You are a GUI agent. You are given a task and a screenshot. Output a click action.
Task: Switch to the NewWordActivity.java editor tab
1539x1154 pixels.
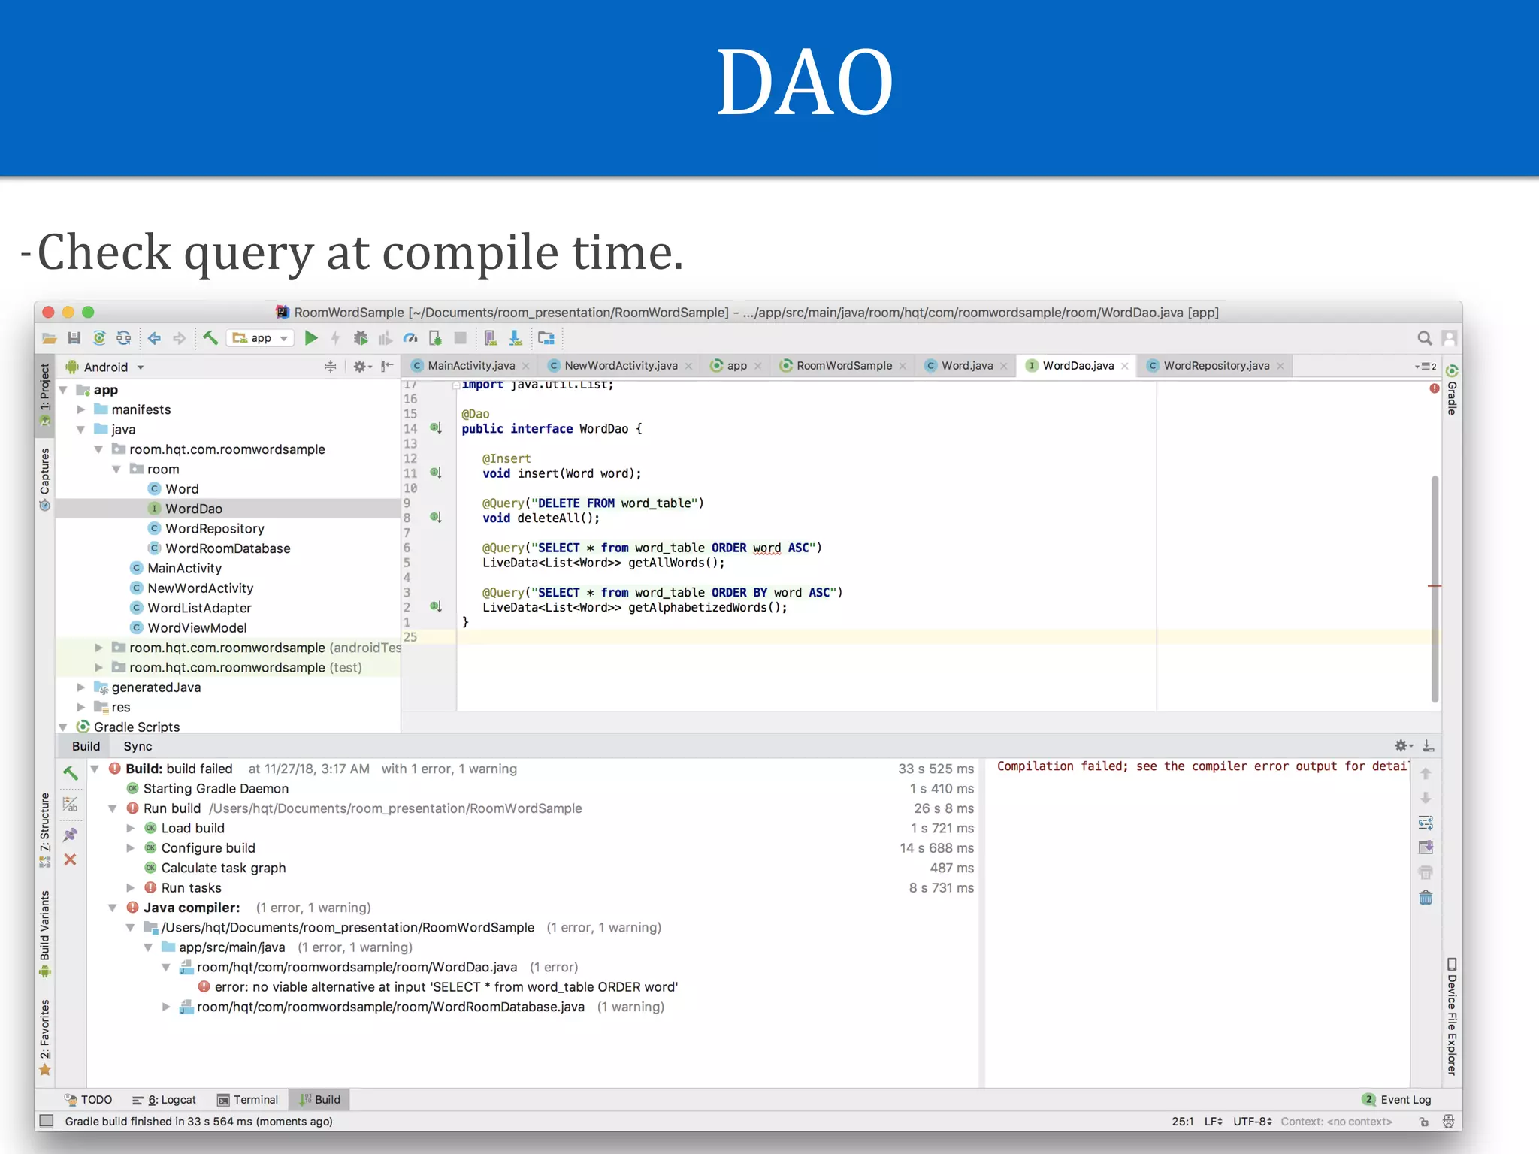click(620, 366)
